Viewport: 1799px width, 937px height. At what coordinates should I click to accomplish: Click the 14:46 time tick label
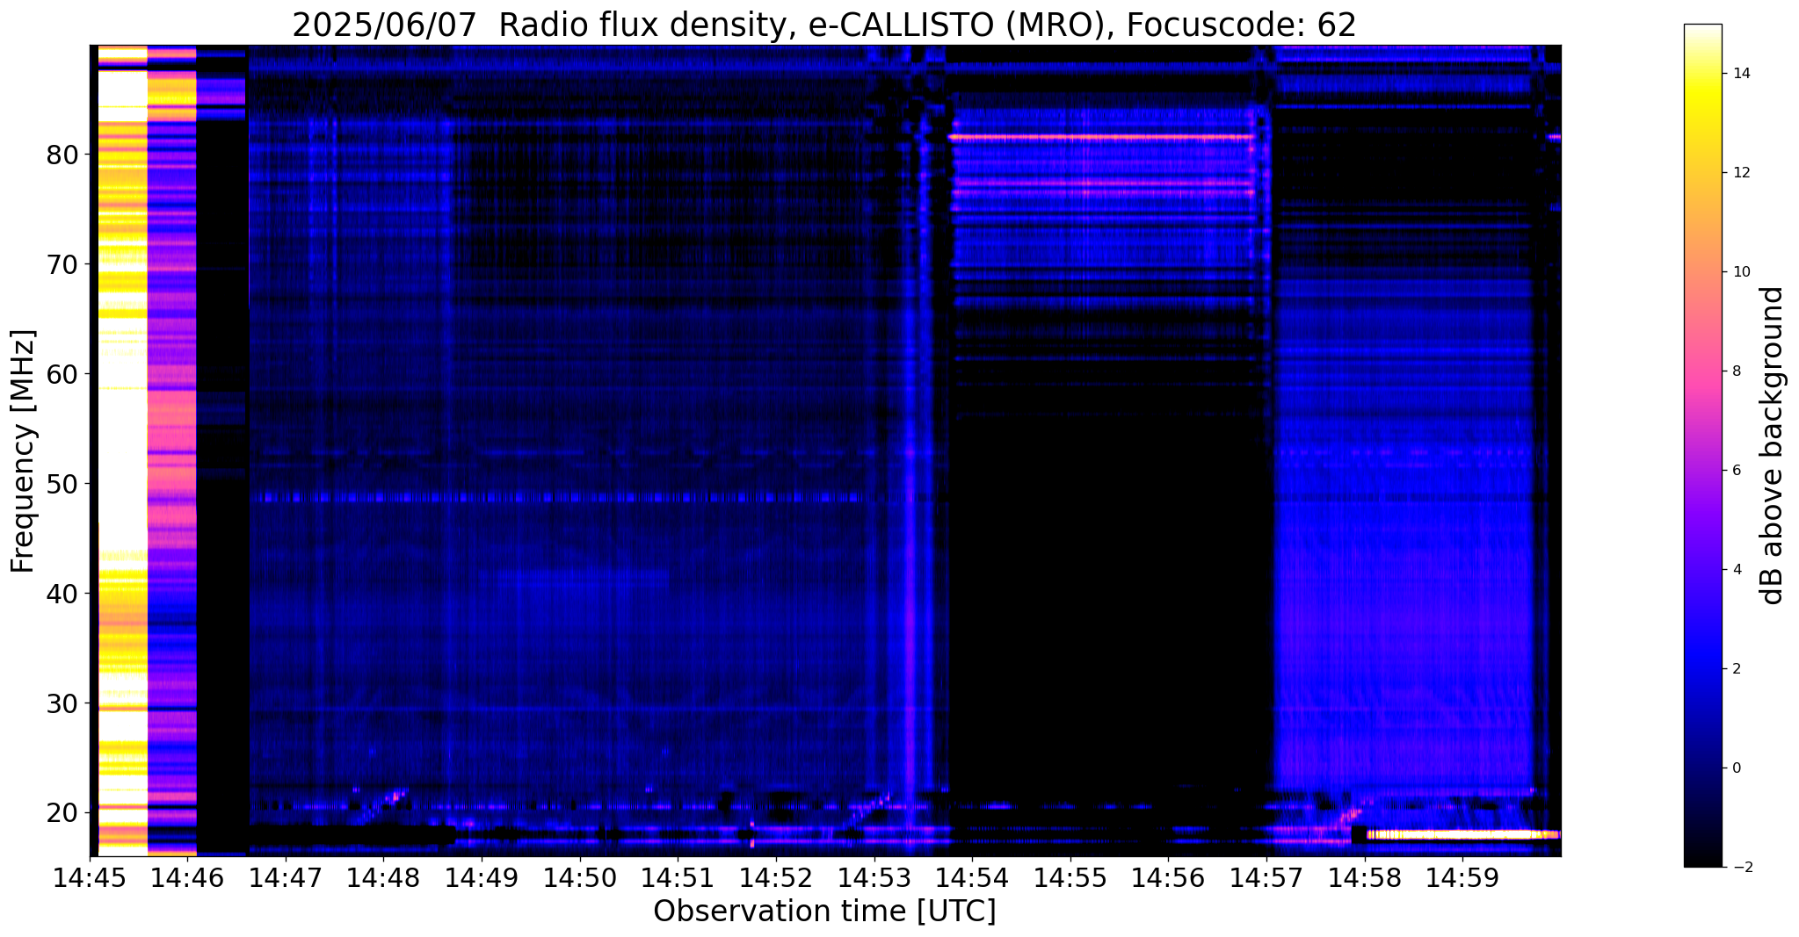tap(187, 878)
